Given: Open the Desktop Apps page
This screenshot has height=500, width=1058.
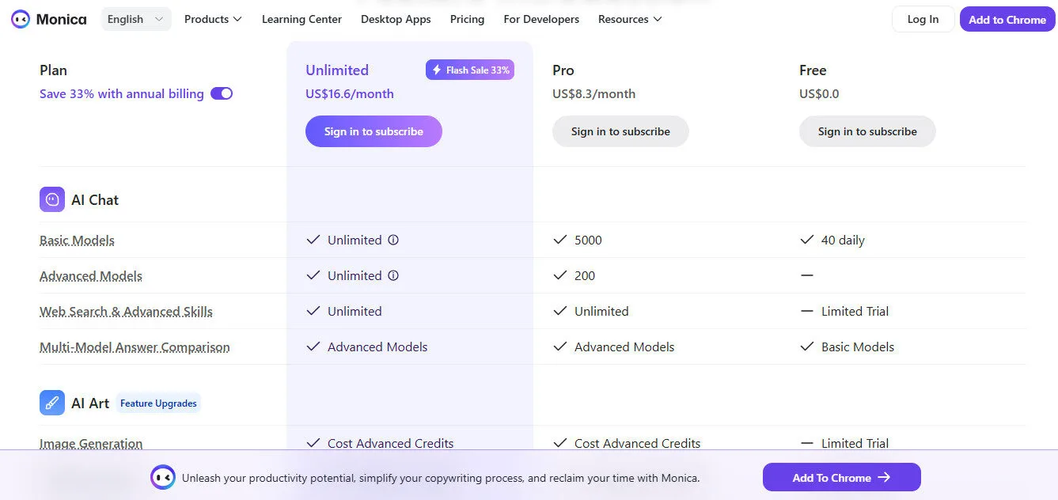Looking at the screenshot, I should pyautogui.click(x=396, y=19).
